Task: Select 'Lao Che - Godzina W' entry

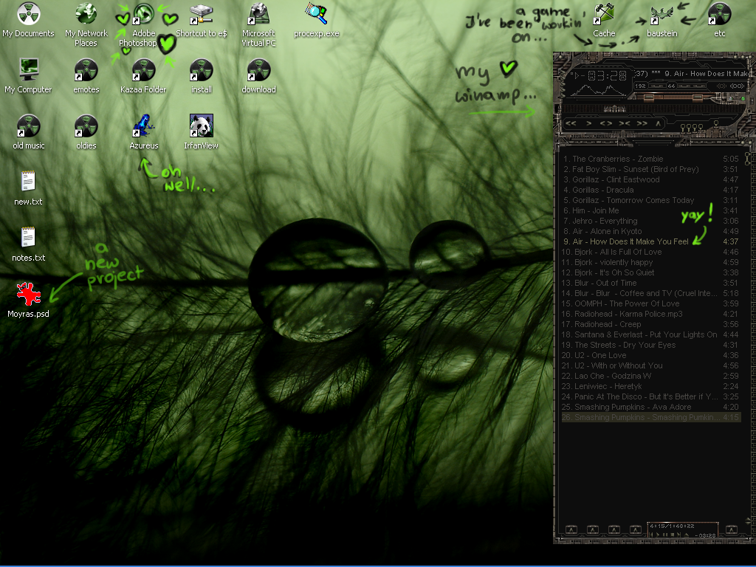Action: tap(651, 376)
